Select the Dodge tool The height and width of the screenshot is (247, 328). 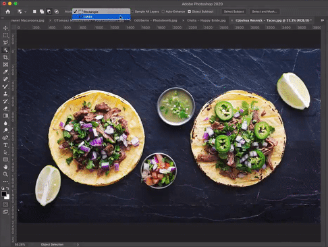pyautogui.click(x=5, y=130)
